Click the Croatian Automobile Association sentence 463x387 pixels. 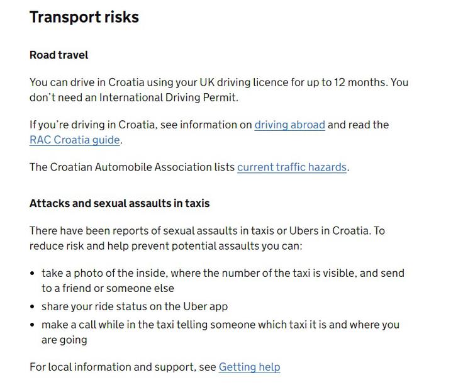[x=189, y=167]
